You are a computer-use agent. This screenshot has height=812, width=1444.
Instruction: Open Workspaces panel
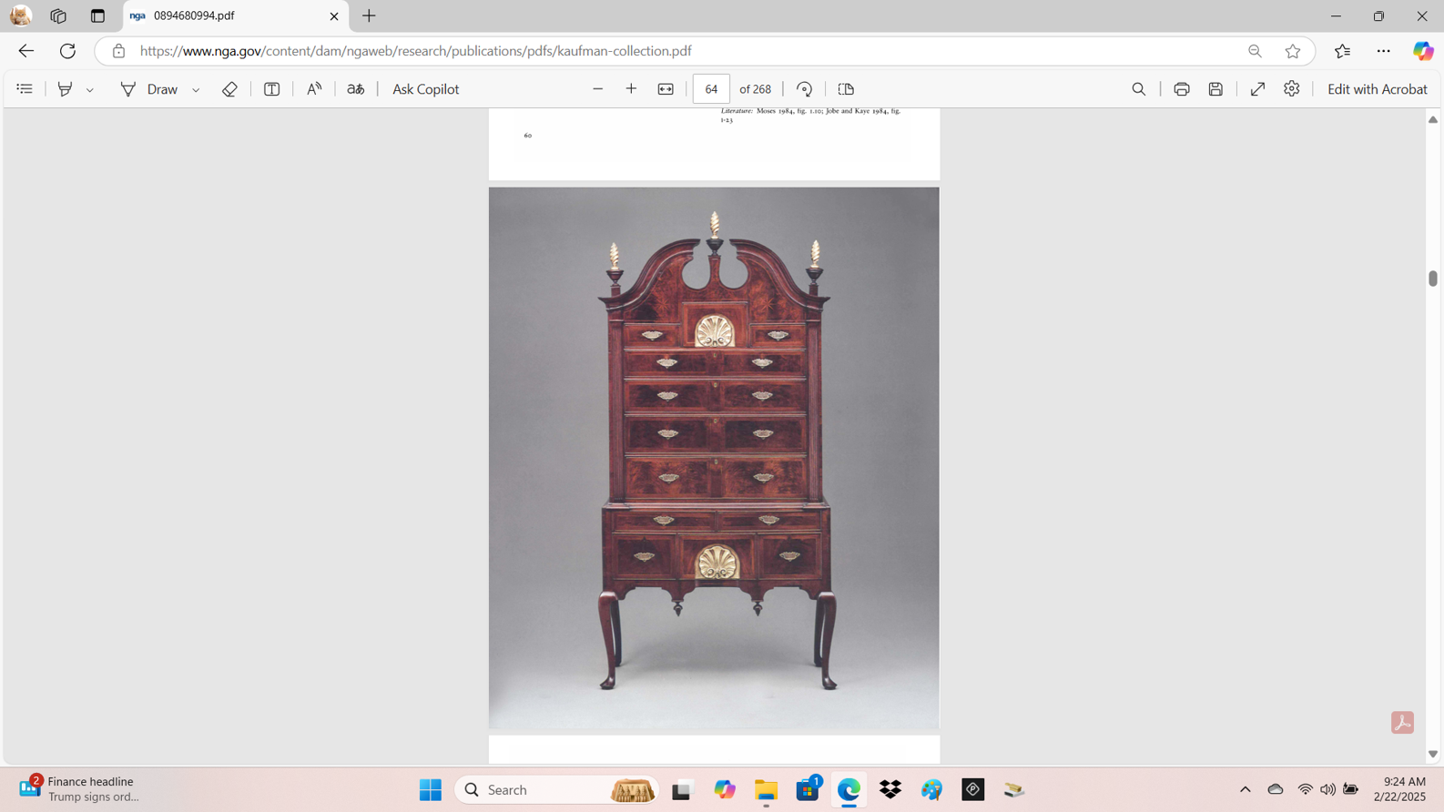(58, 16)
